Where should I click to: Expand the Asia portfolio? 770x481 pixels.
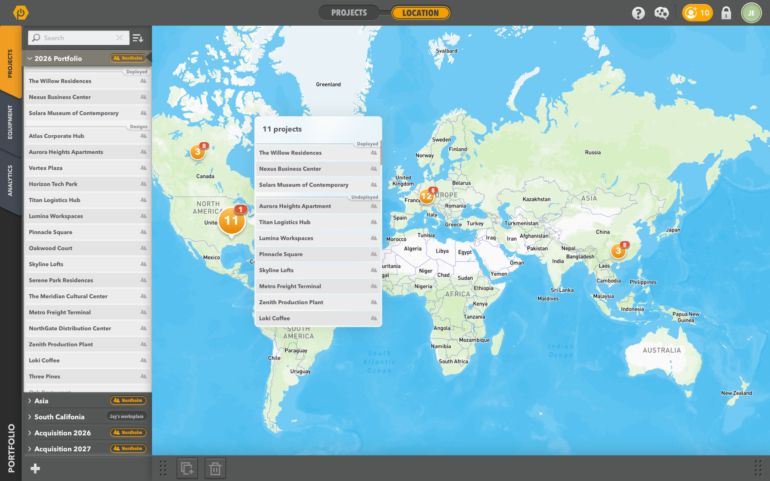[30, 401]
